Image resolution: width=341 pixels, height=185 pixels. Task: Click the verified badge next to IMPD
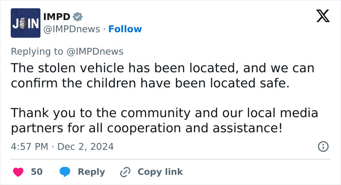[x=77, y=17]
